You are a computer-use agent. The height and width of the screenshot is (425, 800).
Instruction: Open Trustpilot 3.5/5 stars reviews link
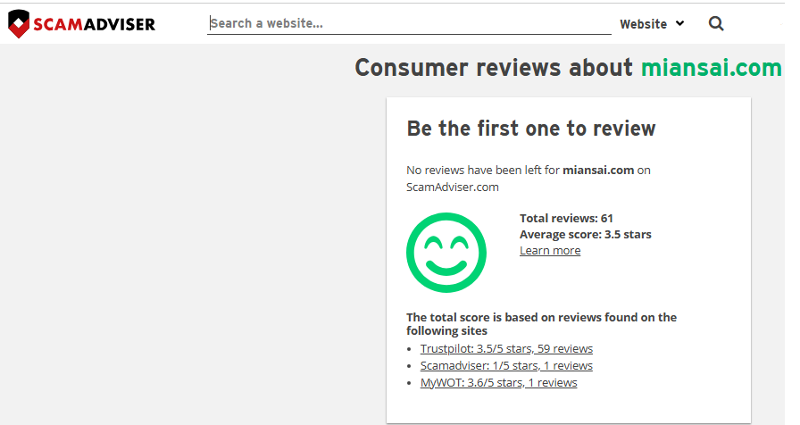coord(506,348)
